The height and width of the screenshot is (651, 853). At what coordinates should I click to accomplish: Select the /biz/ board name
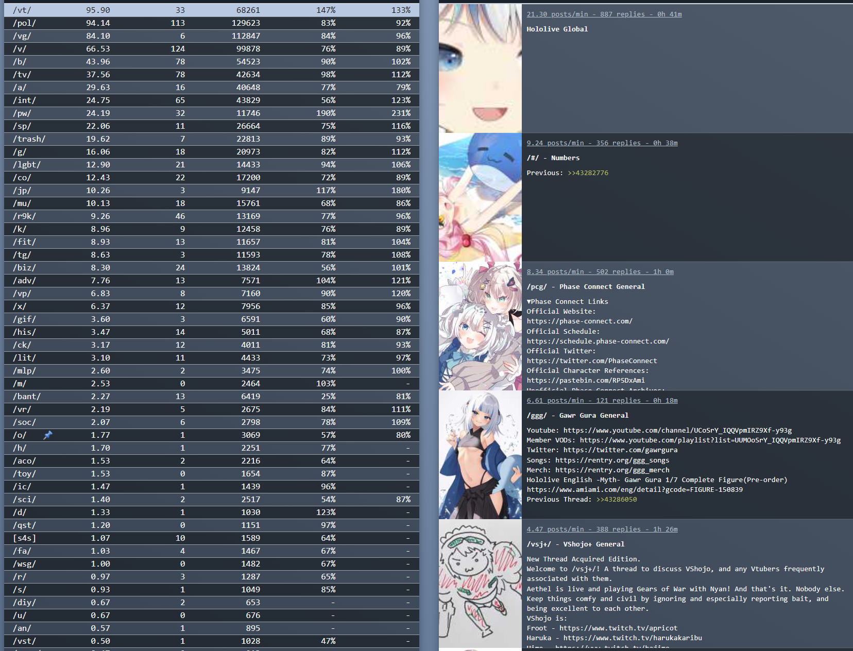click(24, 268)
